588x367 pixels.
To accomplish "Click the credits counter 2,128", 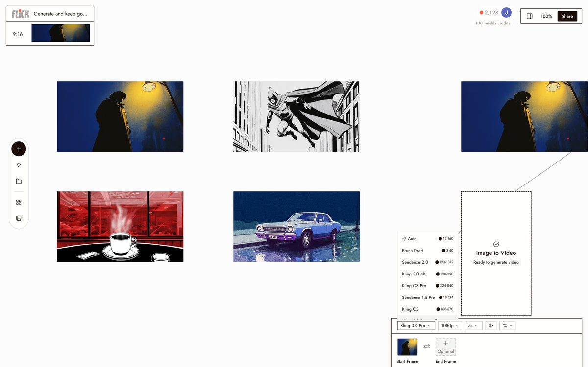I will (x=489, y=13).
